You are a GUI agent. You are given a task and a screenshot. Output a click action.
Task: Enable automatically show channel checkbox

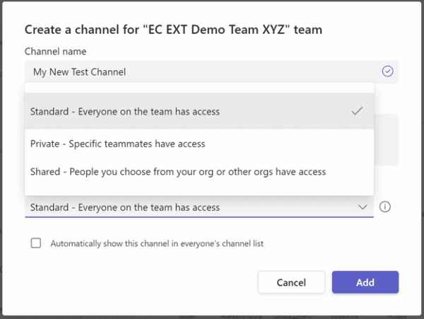coord(36,243)
